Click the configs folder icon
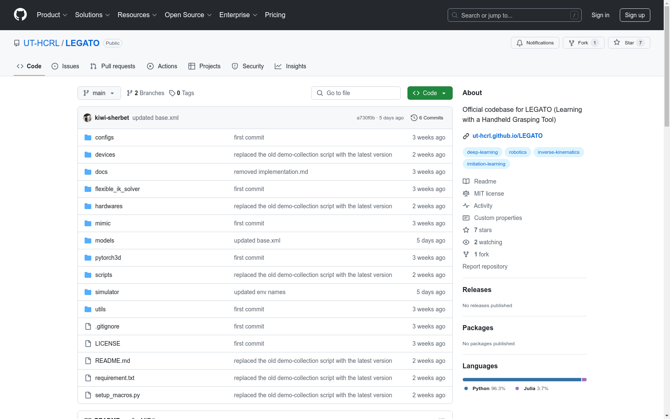Viewport: 670px width, 419px height. [x=88, y=137]
